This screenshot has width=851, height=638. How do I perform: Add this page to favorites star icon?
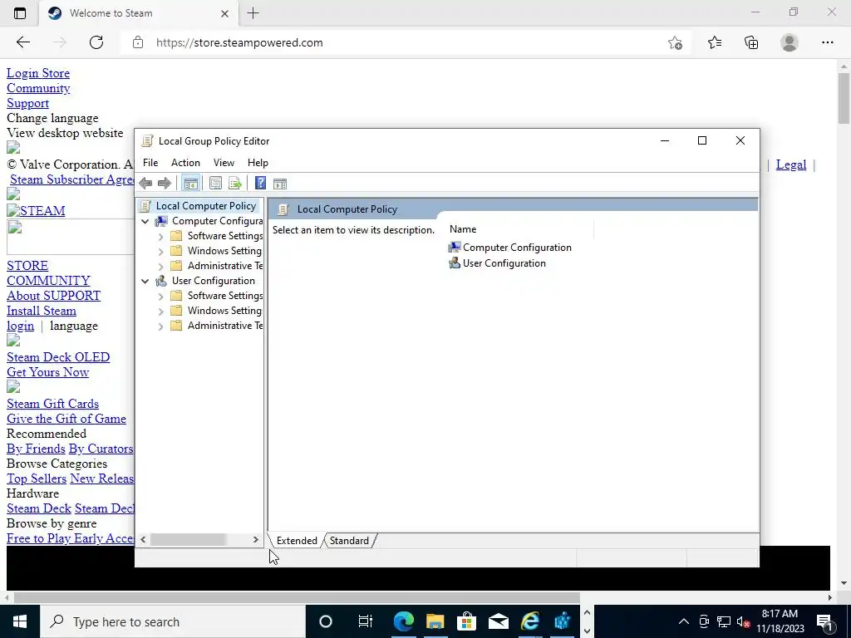tap(675, 43)
